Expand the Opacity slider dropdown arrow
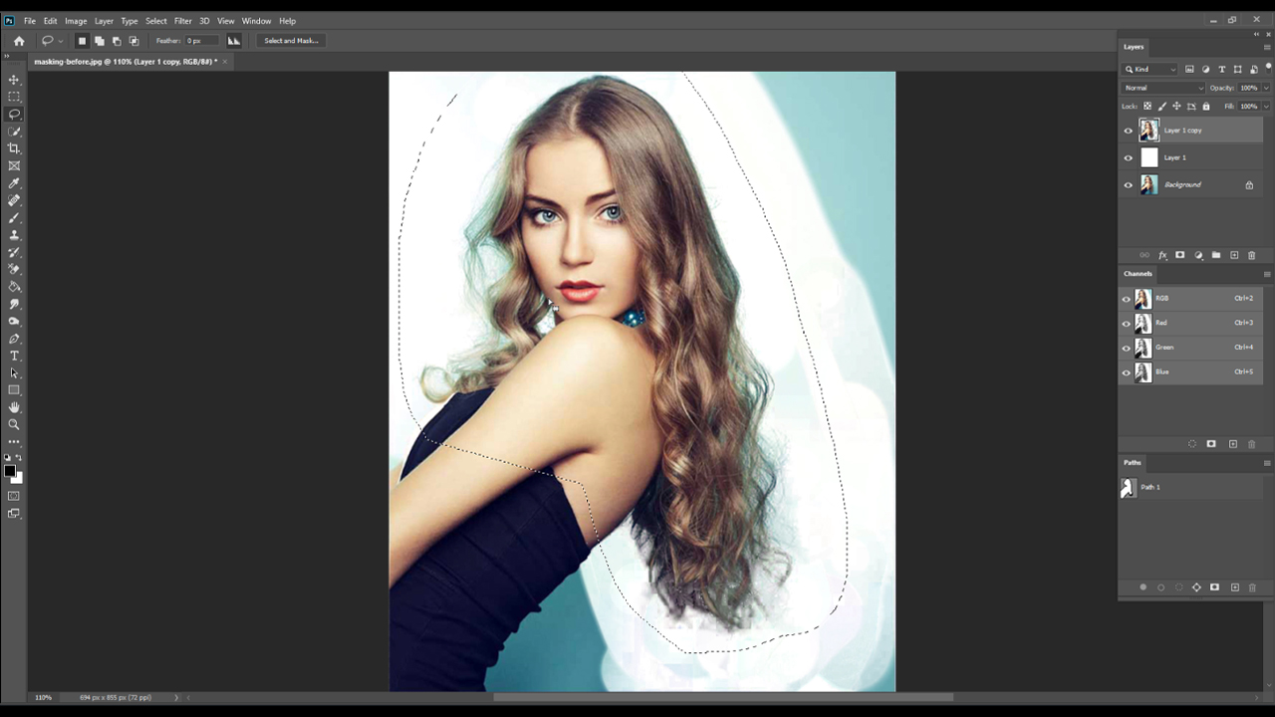 (1265, 88)
